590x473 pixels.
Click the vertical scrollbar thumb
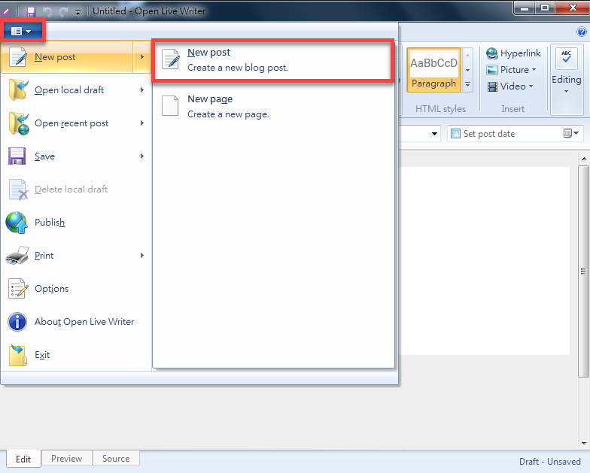point(583,271)
